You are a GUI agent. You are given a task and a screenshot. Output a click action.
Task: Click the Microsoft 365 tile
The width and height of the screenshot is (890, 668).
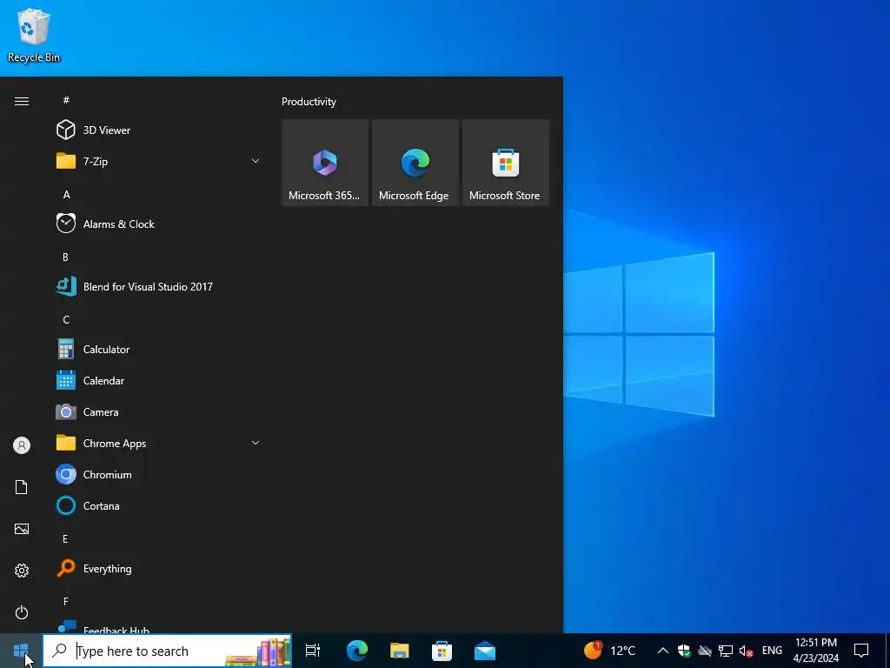(325, 163)
